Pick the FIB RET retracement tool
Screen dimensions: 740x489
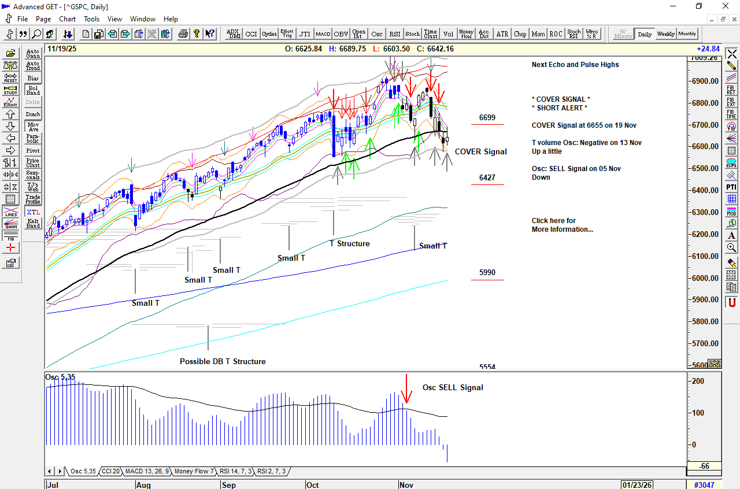pyautogui.click(x=731, y=90)
